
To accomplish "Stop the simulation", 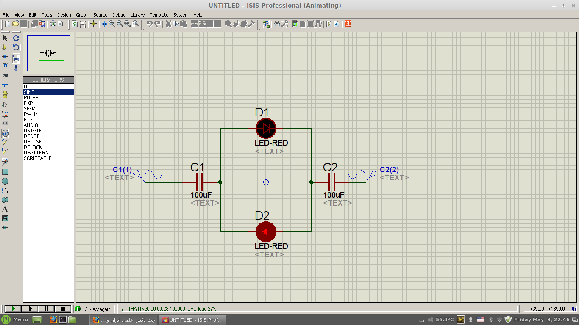I will (63, 309).
